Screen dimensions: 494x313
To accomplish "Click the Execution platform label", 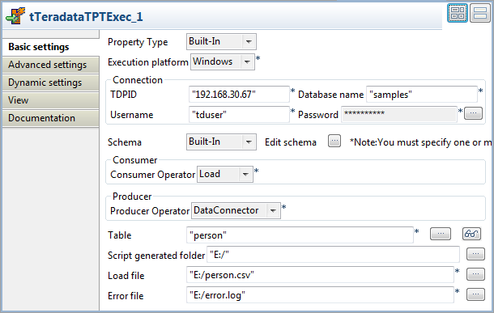I will coord(148,62).
